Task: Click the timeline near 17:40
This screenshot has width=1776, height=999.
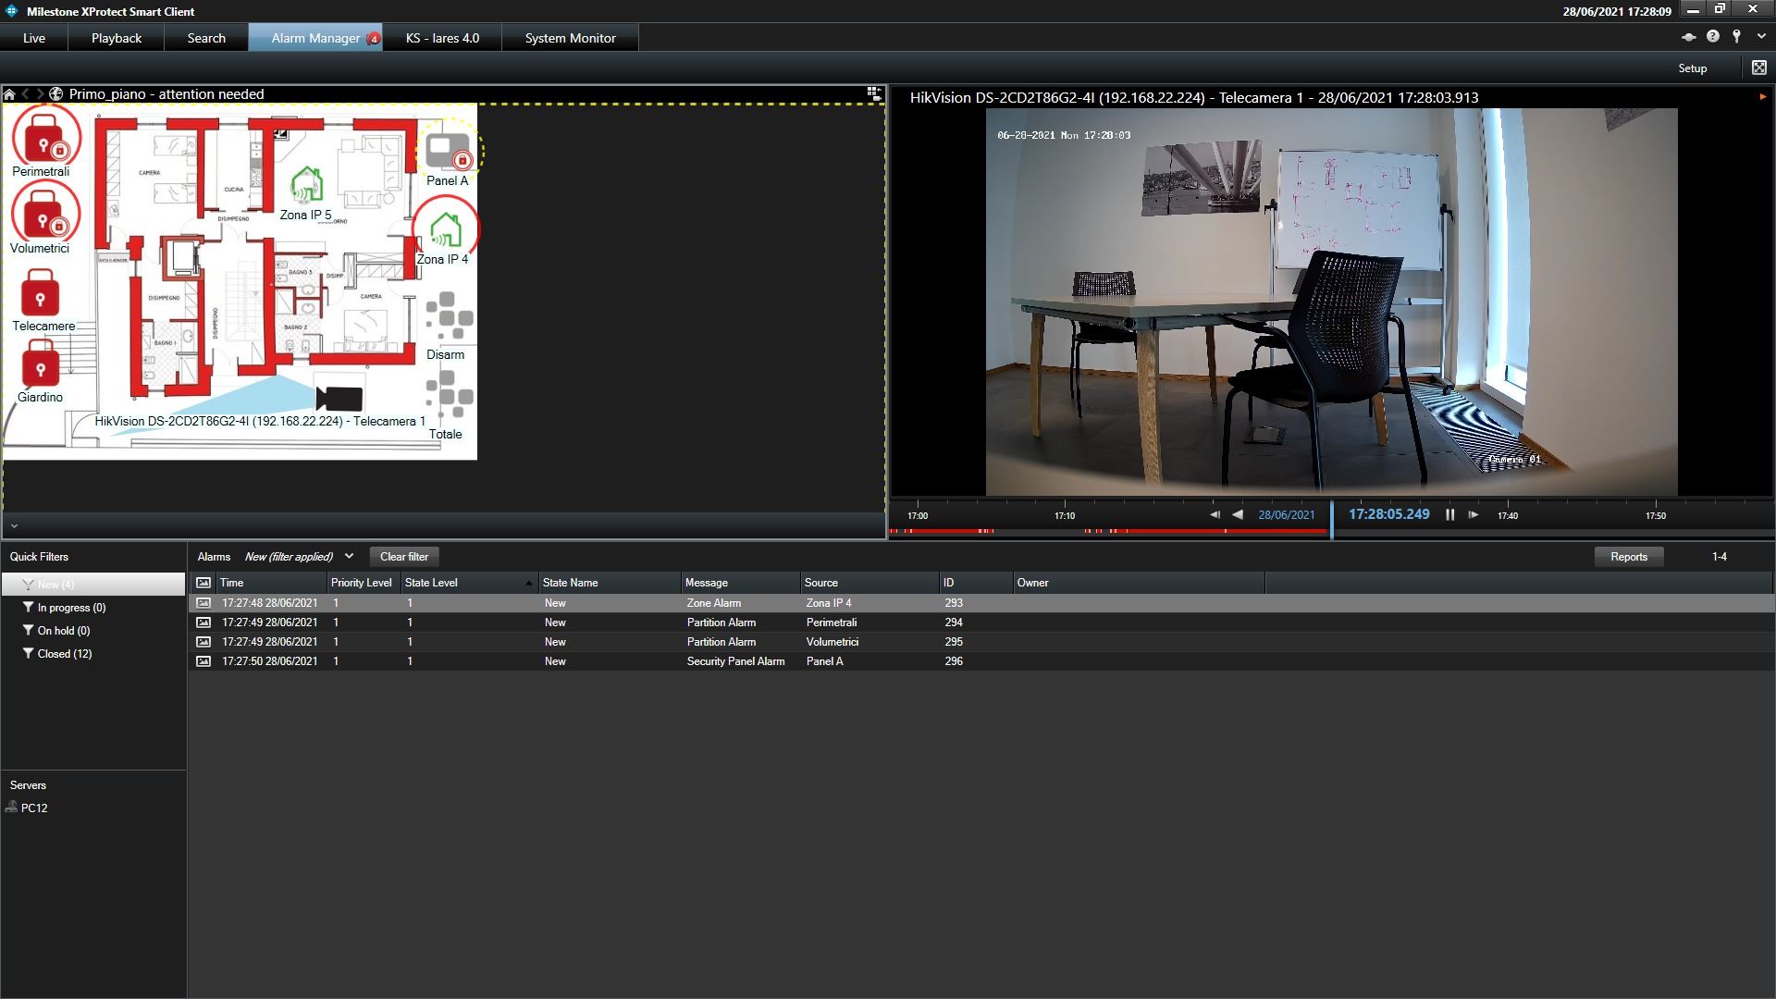Action: coord(1508,516)
